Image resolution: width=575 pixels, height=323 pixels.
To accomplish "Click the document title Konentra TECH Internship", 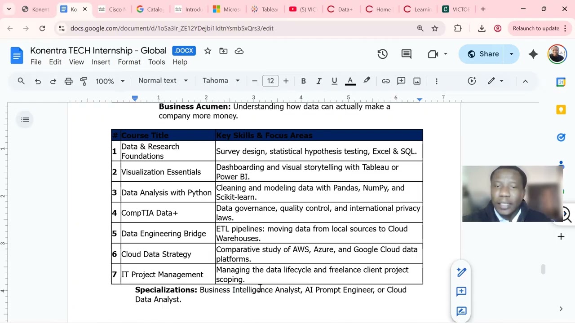I will click(98, 51).
